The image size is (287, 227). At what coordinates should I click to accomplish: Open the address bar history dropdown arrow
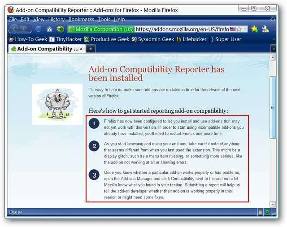pos(245,29)
